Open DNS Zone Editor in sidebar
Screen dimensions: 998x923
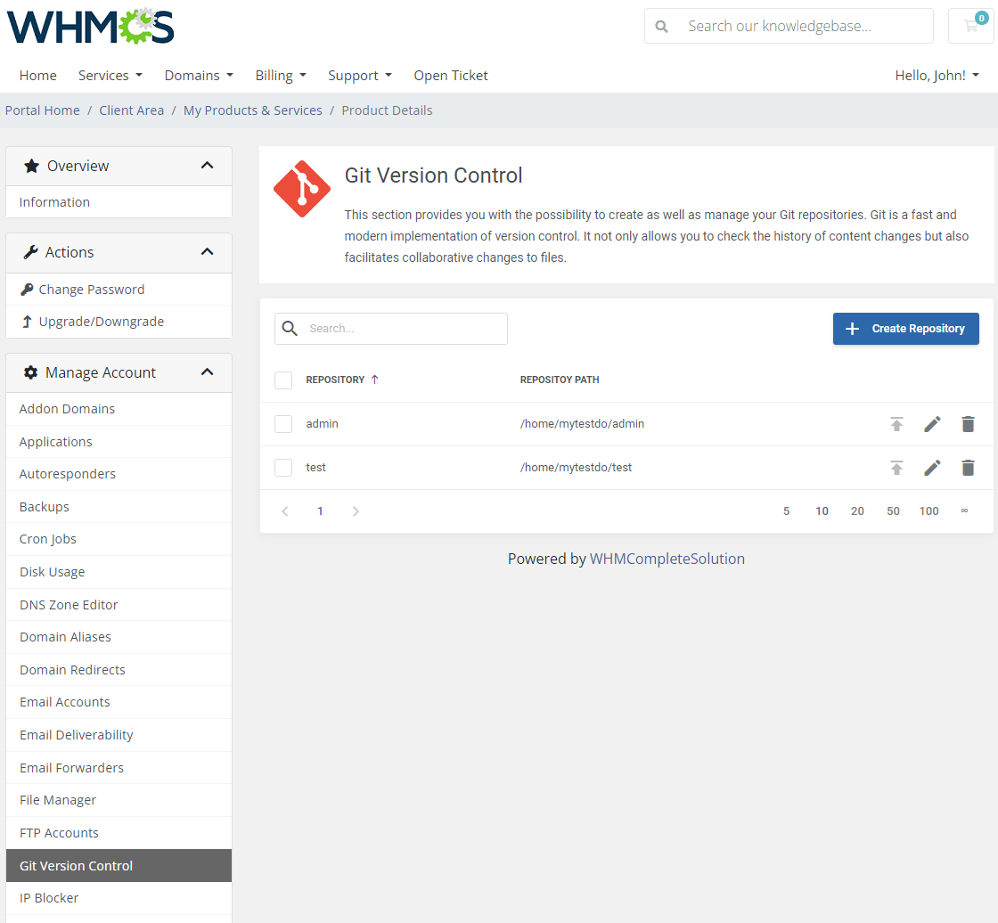click(119, 605)
